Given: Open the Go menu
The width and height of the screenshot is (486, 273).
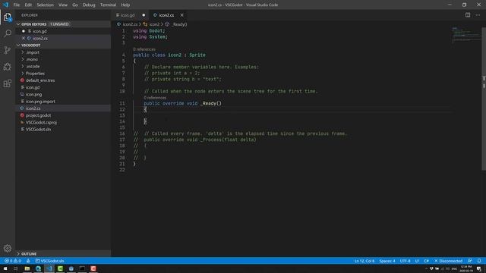Looking at the screenshot, I should coord(75,5).
